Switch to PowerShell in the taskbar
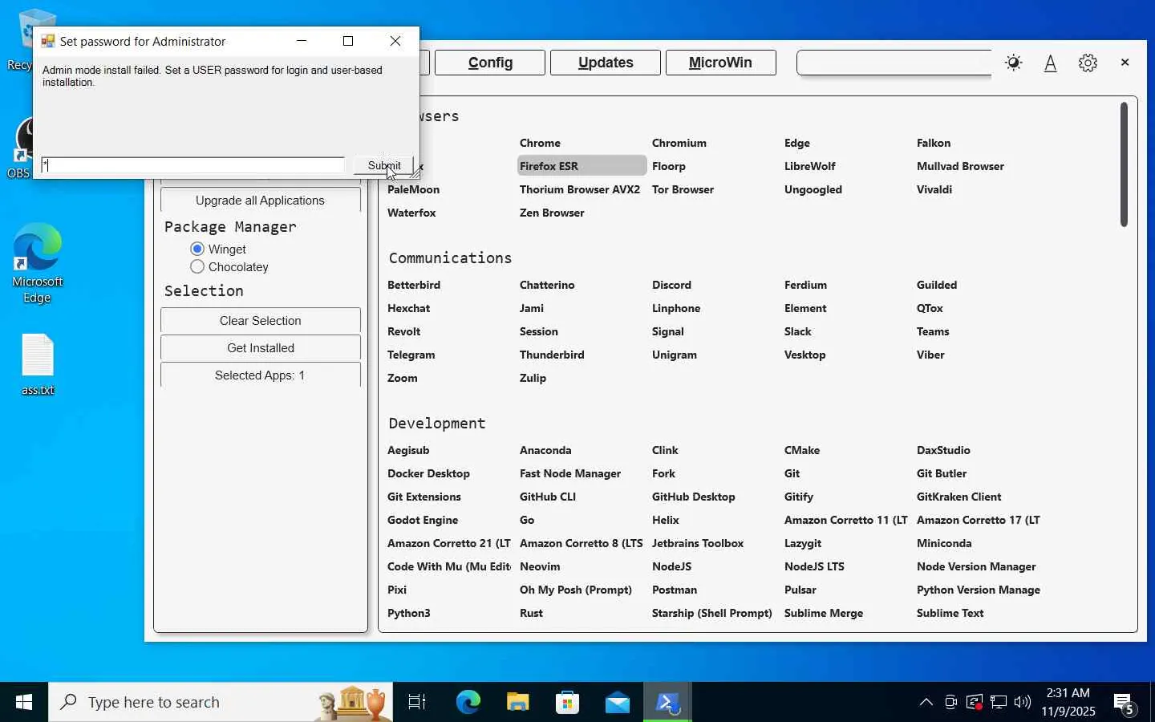1155x722 pixels. (x=667, y=702)
